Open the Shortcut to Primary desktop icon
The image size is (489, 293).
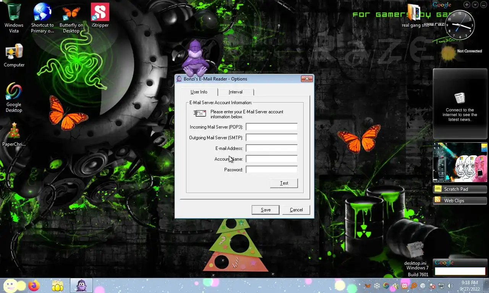pos(42,18)
